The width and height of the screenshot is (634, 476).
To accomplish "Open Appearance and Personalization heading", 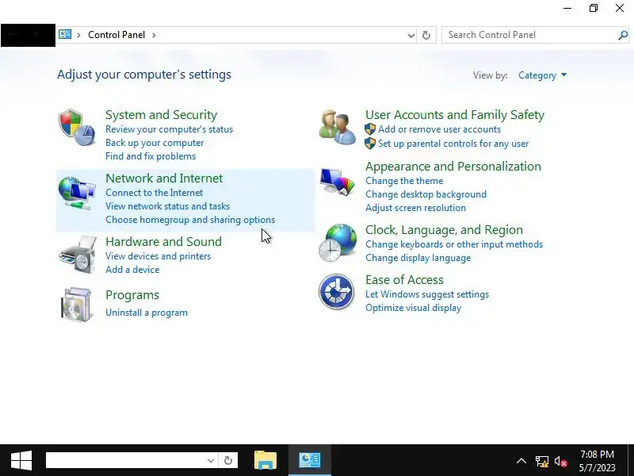I will 453,167.
